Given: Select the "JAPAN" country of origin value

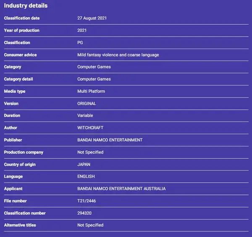Looking at the screenshot, I should point(84,164).
